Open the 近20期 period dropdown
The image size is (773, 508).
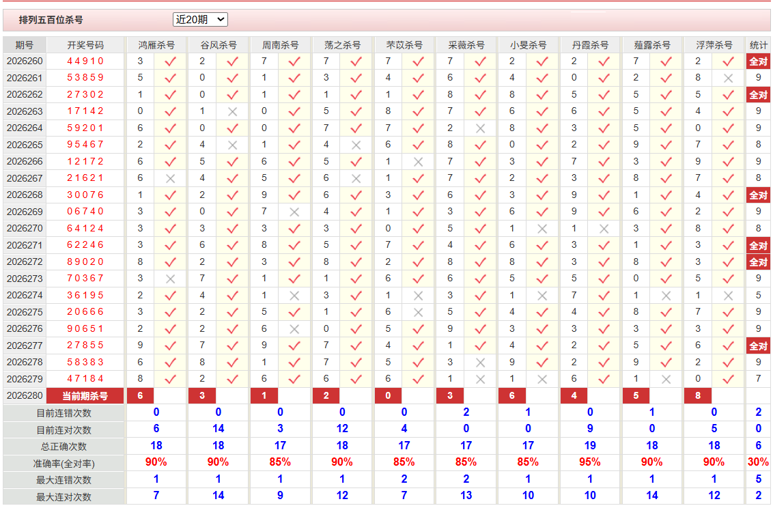pos(200,20)
